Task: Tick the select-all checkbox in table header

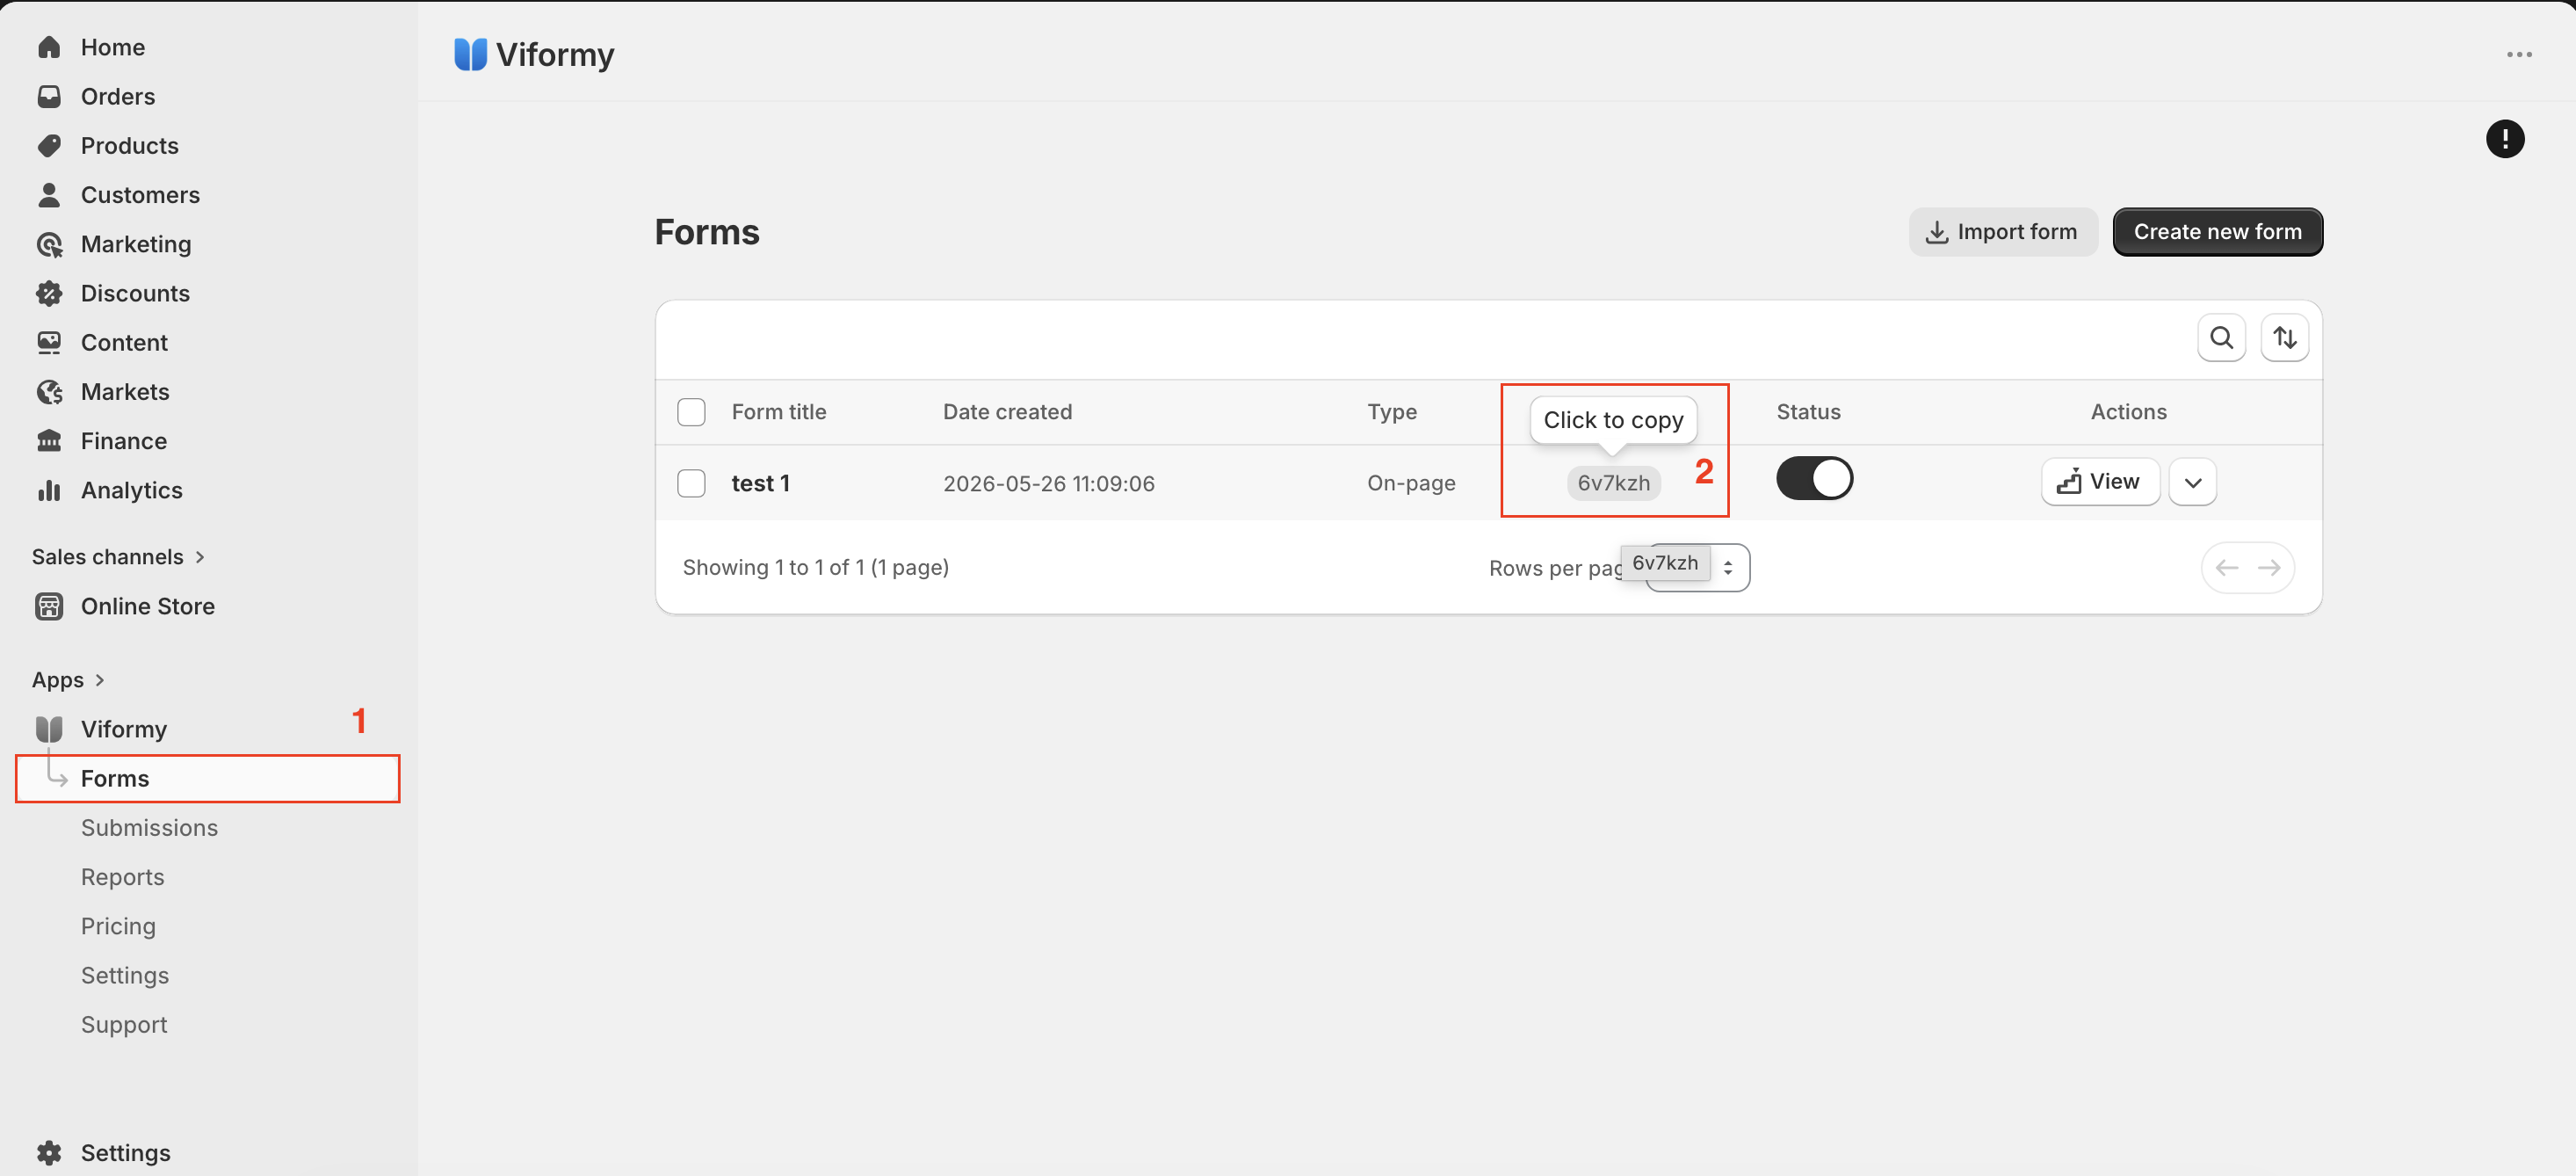Action: click(691, 412)
